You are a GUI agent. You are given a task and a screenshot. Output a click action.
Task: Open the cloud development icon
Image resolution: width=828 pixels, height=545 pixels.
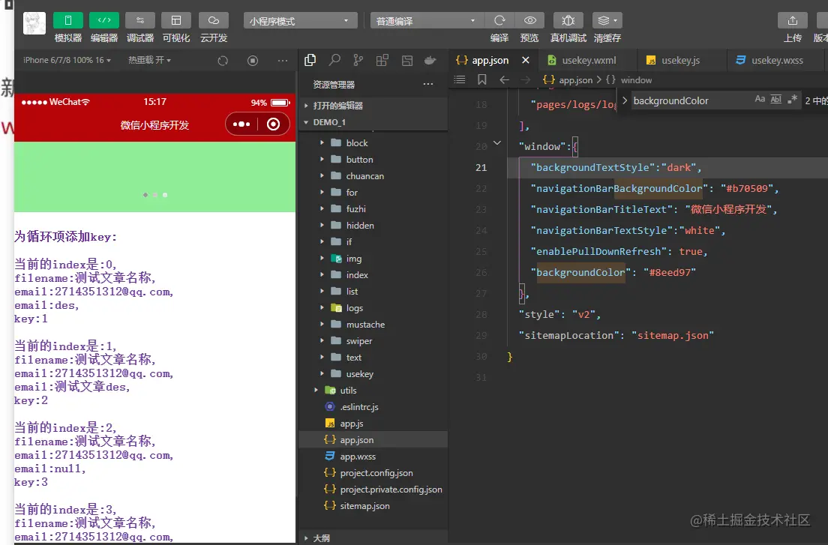(x=213, y=20)
